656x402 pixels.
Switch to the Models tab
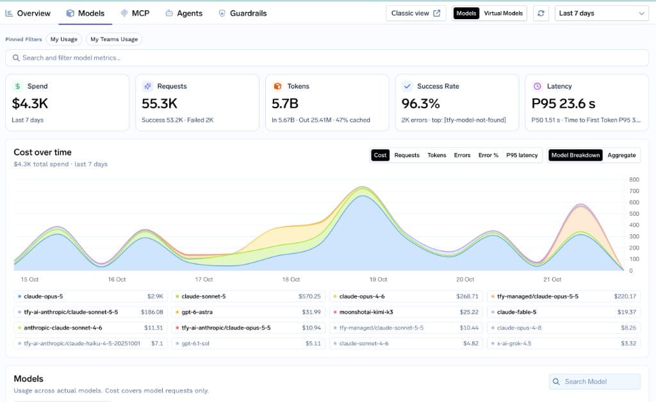[x=85, y=13]
